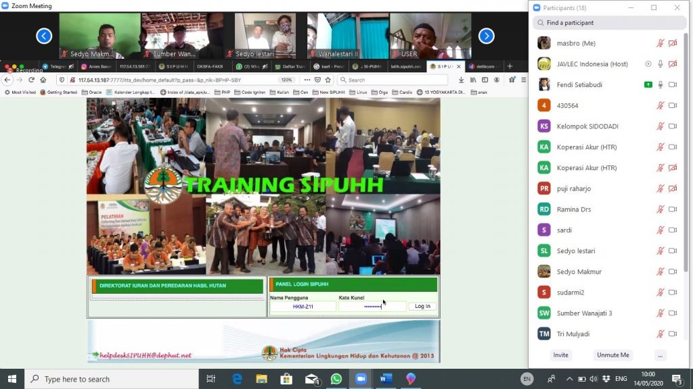Open Firefox downloads arrow icon
The height and width of the screenshot is (389, 693).
(x=461, y=80)
